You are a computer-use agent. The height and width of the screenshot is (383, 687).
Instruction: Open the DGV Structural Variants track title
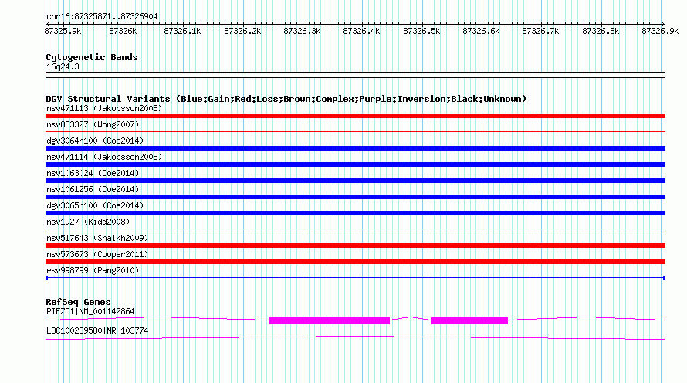286,99
